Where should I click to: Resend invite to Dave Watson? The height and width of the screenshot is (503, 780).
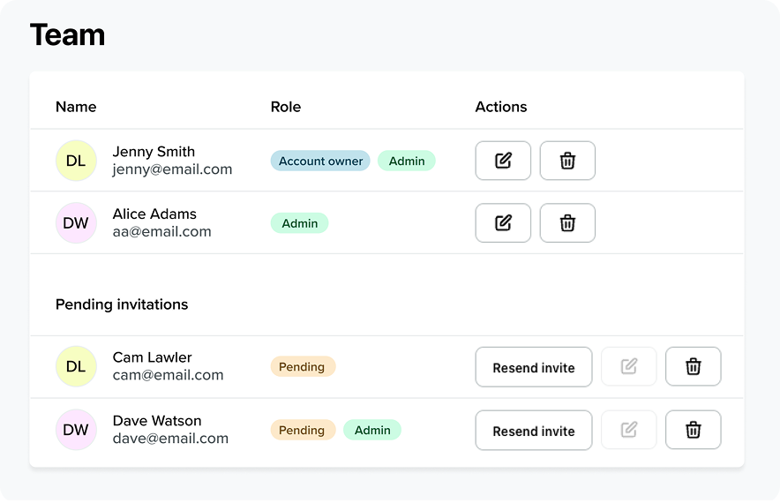[533, 431]
